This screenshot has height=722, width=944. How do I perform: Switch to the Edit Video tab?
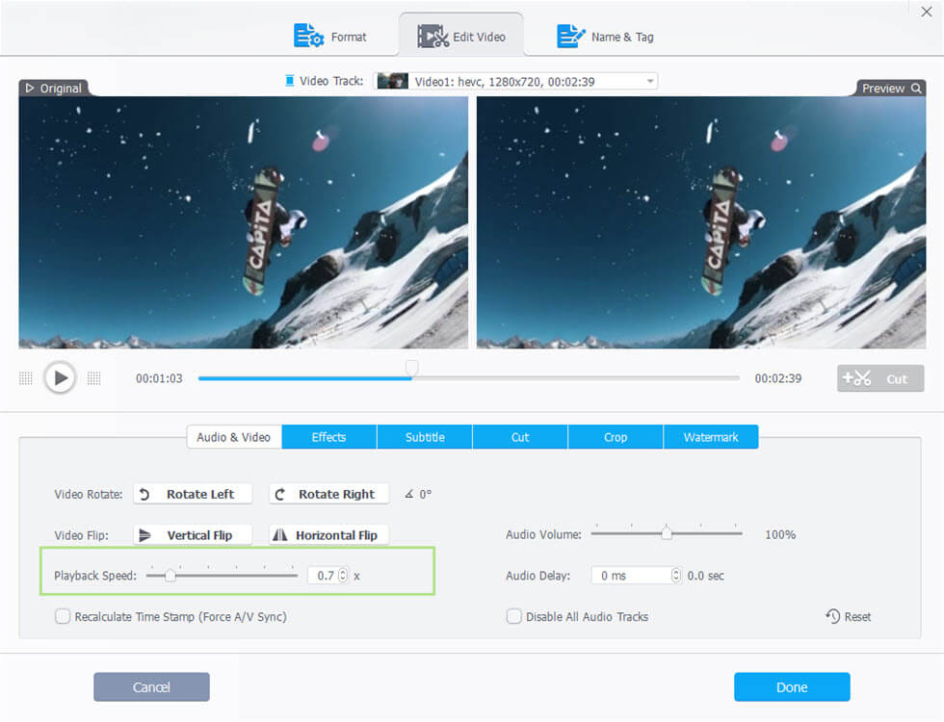point(461,37)
